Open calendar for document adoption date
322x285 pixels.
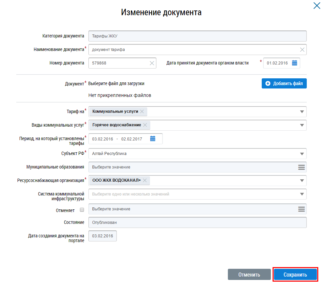(294, 63)
